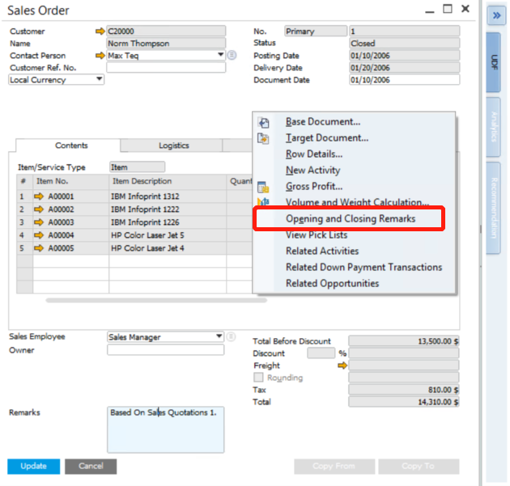Click the Customer link arrow for C20000

click(100, 32)
